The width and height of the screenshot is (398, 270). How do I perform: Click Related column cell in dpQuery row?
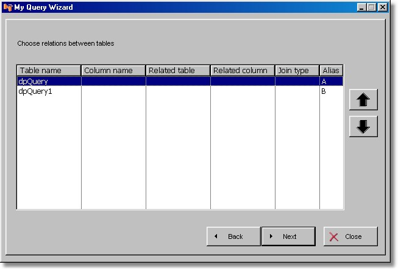[243, 81]
